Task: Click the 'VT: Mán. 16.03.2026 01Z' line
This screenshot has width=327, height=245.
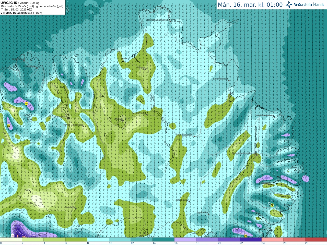Action: tap(16, 13)
